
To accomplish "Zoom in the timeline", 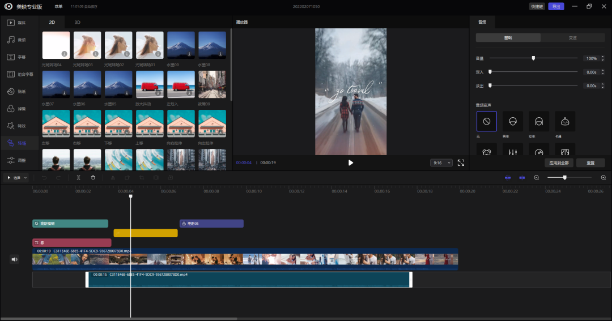I will (x=603, y=177).
